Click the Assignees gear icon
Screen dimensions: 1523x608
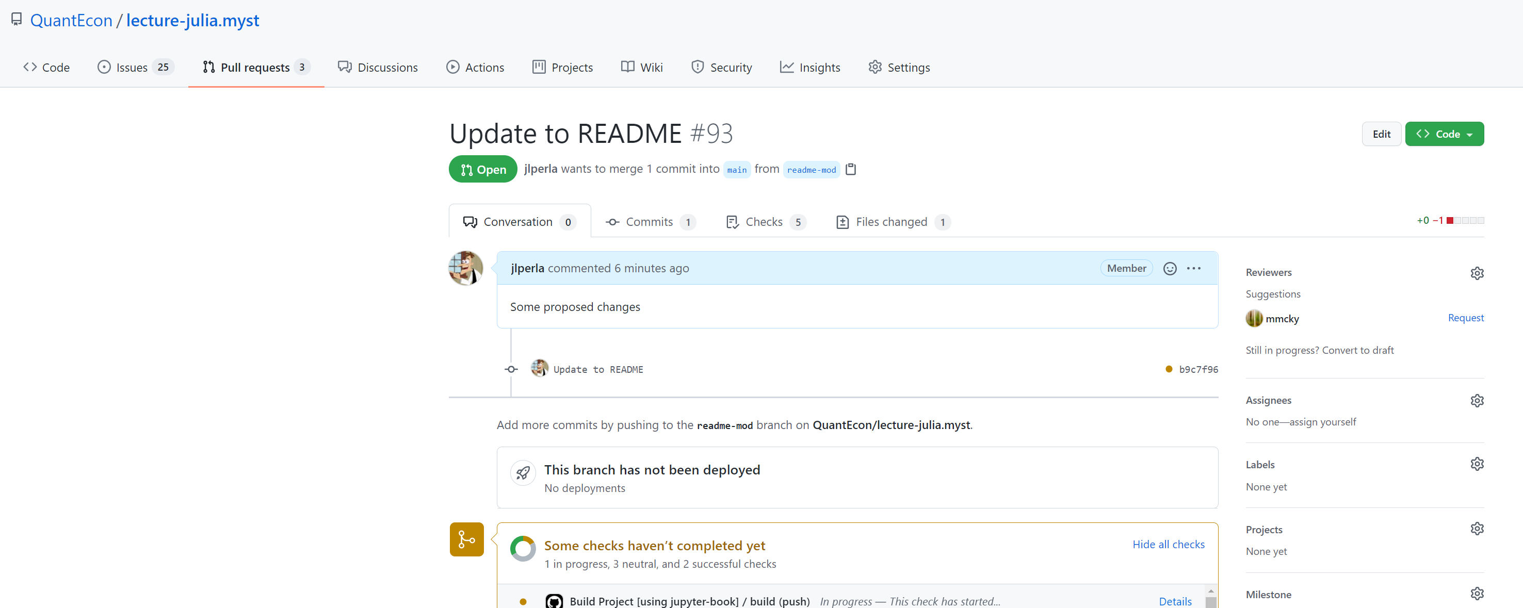(1476, 401)
